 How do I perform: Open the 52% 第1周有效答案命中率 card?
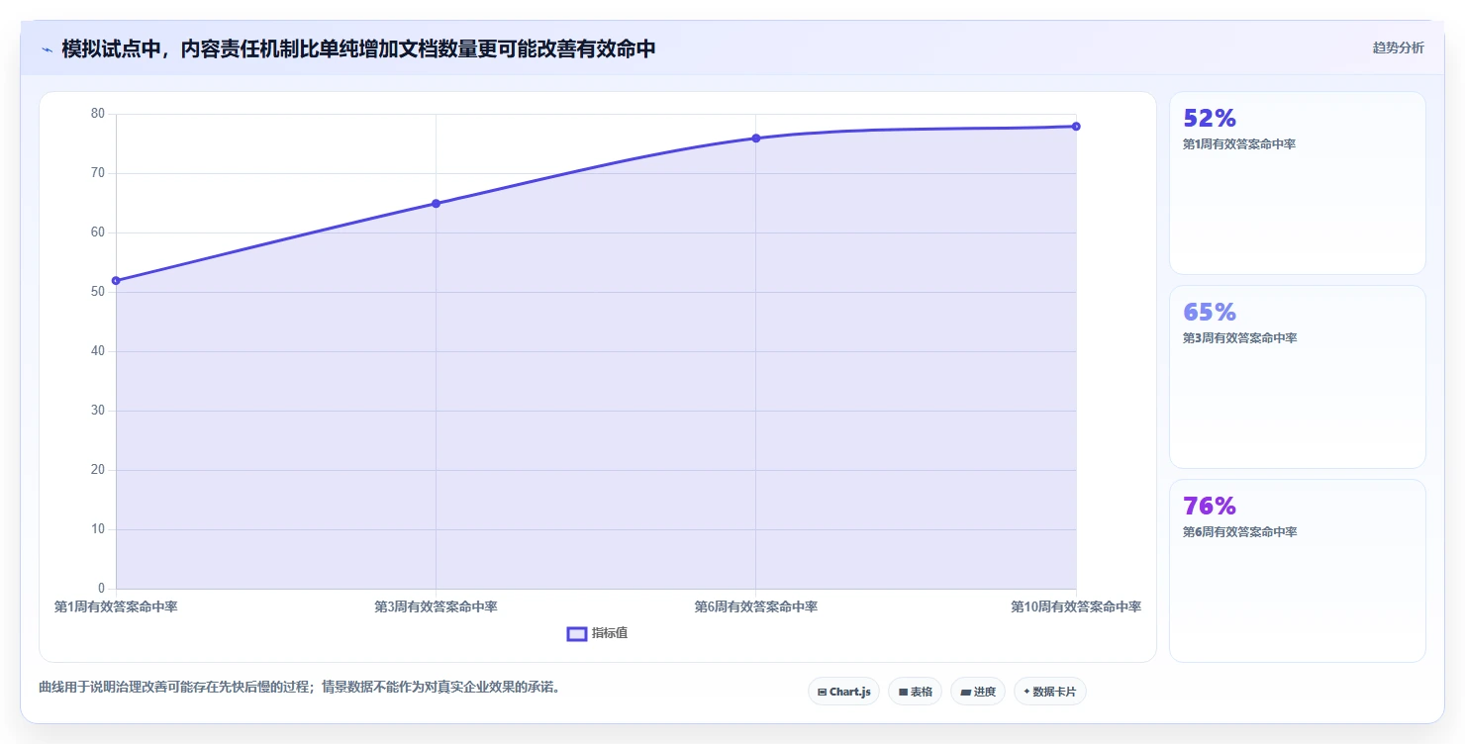click(1297, 183)
